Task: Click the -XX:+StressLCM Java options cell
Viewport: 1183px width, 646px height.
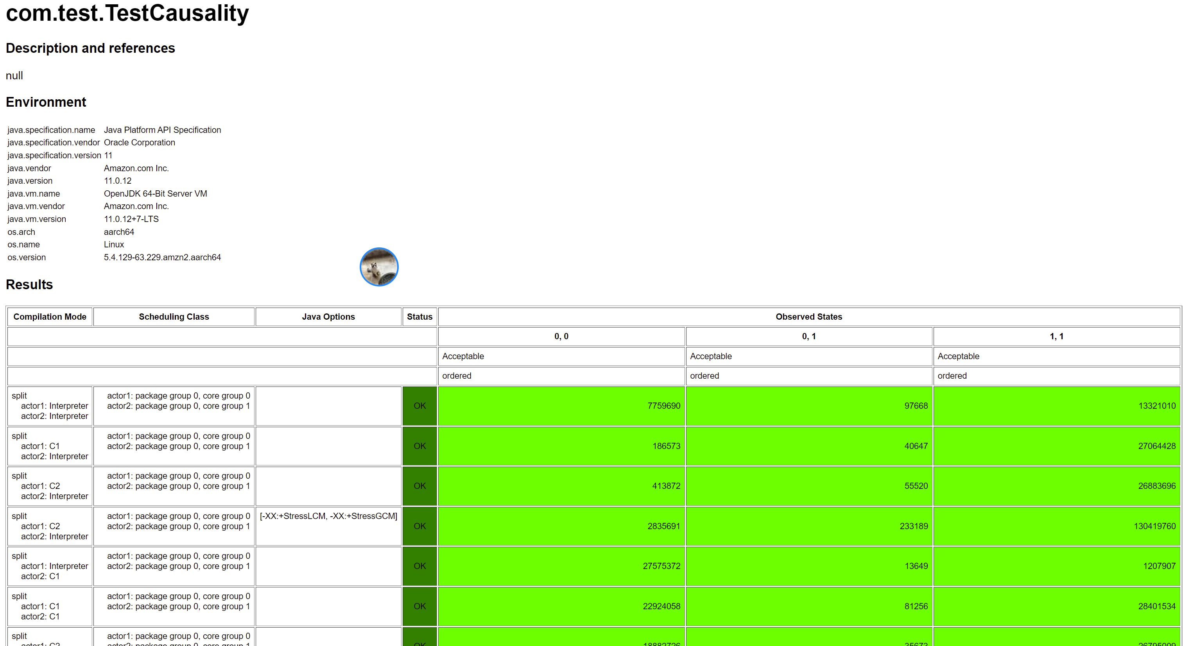Action: [328, 517]
